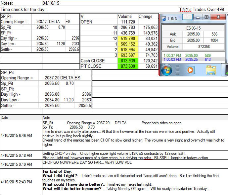Click the Ask label in T & S
Image resolution: width=228 pixels, height=195 pixels.
click(x=173, y=34)
